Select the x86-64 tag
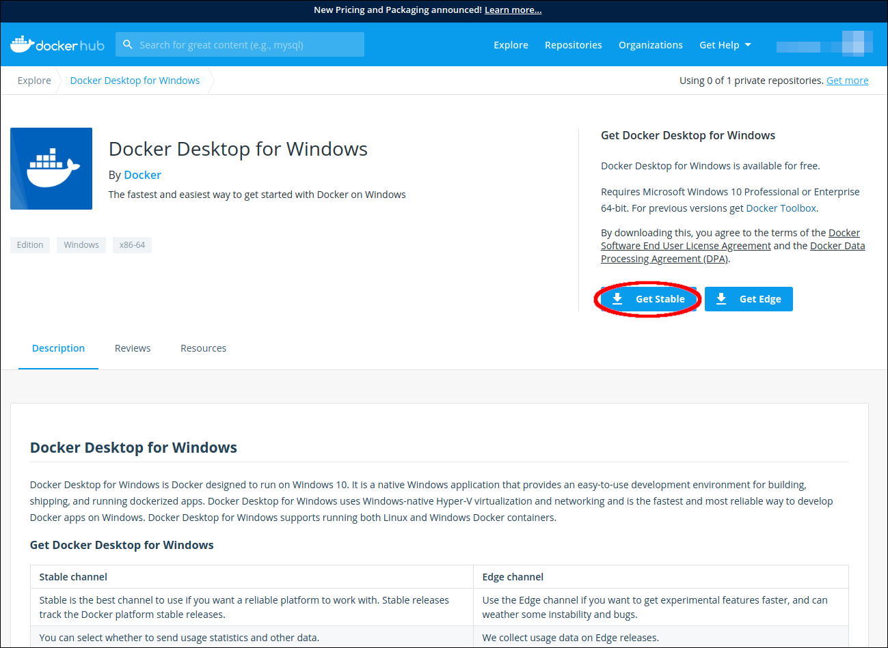Image resolution: width=888 pixels, height=648 pixels. point(132,245)
